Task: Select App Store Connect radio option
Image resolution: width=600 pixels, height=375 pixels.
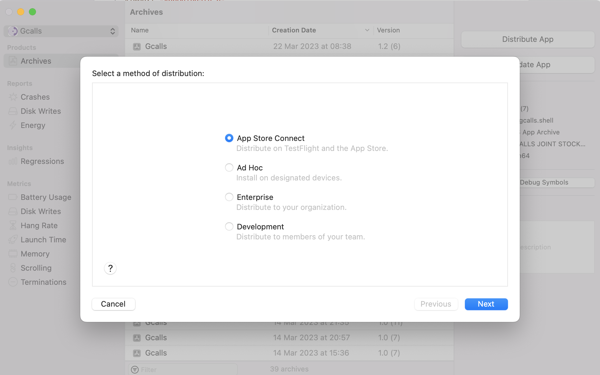Action: [229, 138]
